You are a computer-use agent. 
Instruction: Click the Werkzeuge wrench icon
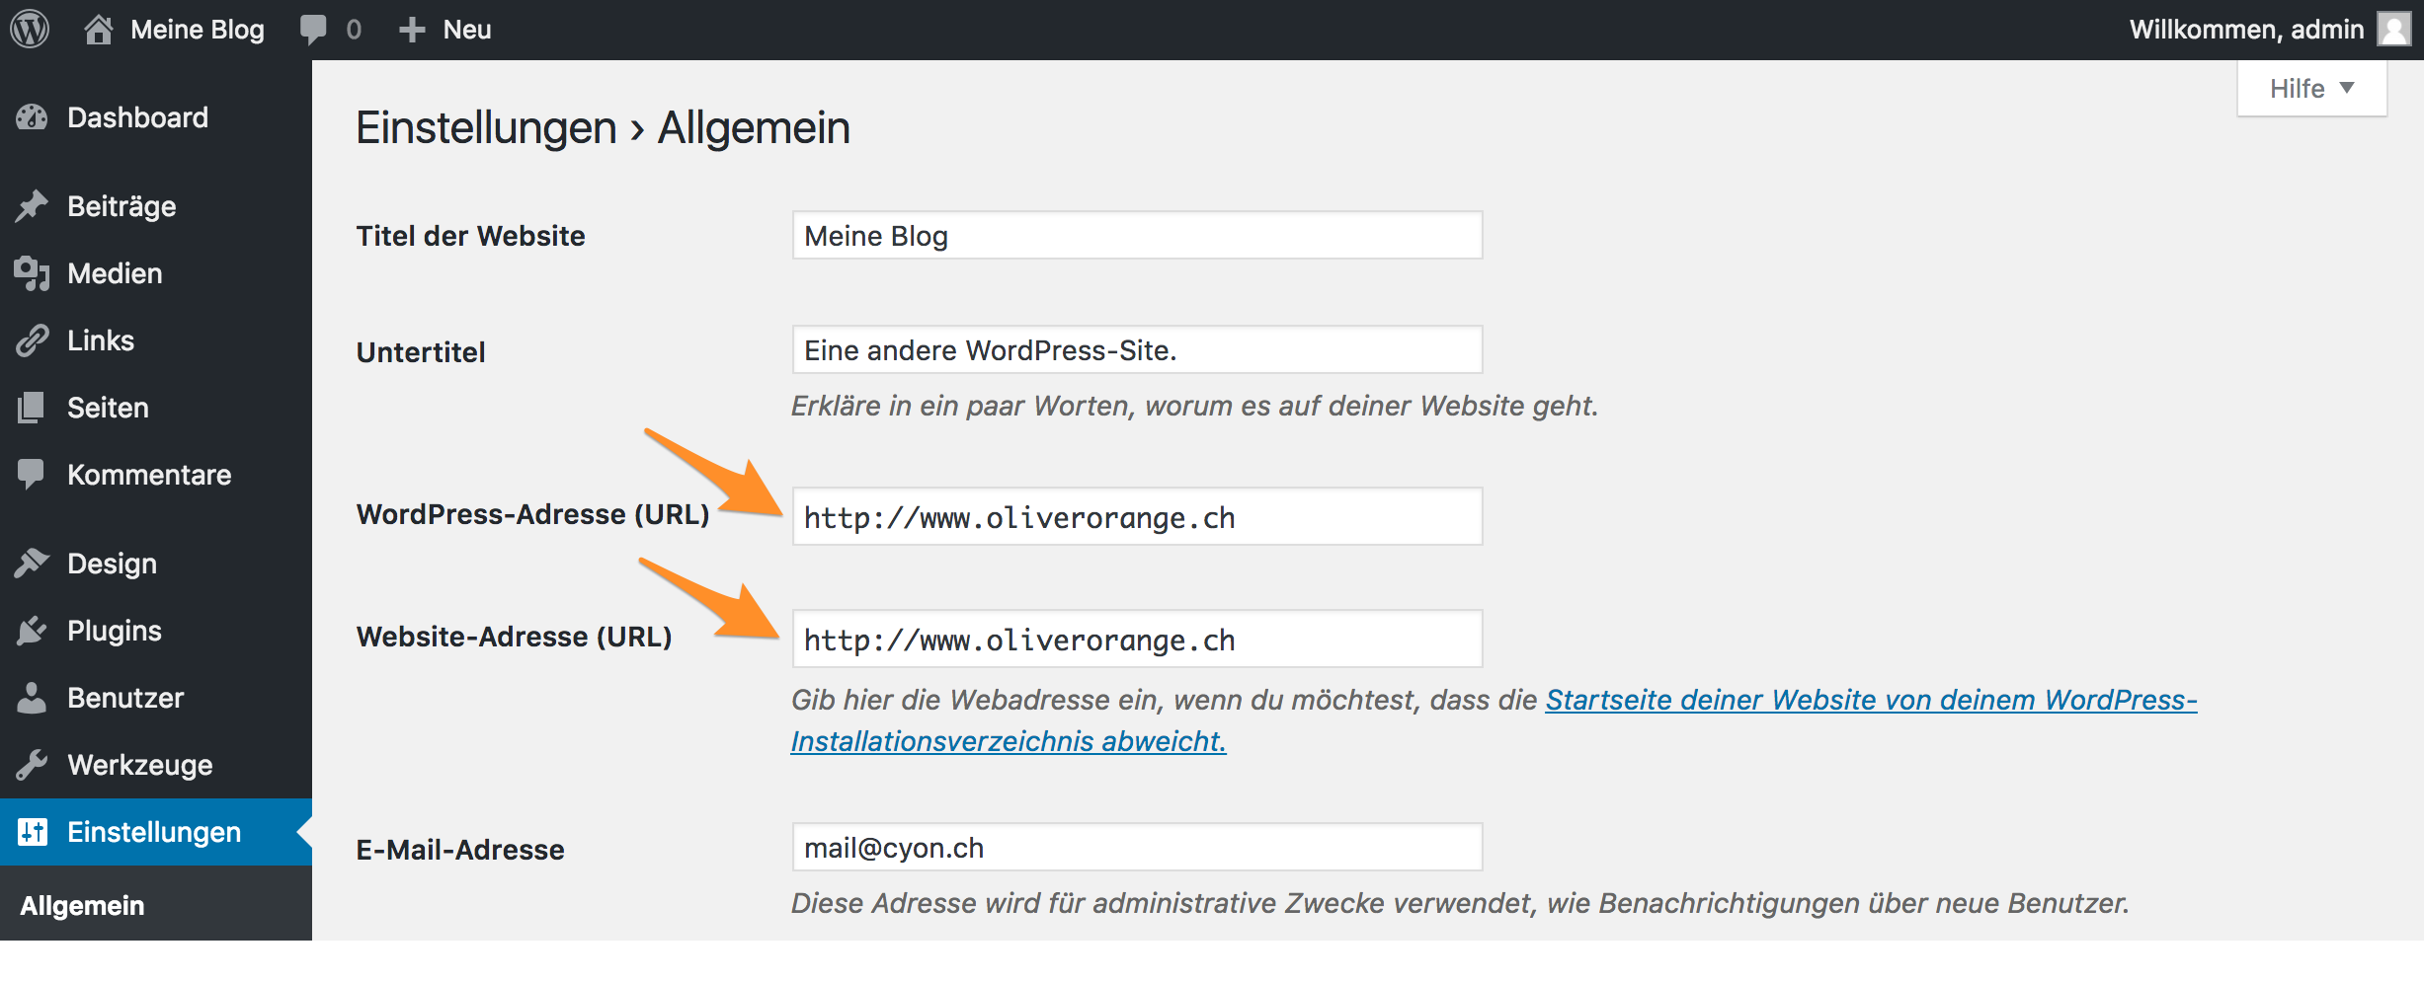tap(33, 765)
